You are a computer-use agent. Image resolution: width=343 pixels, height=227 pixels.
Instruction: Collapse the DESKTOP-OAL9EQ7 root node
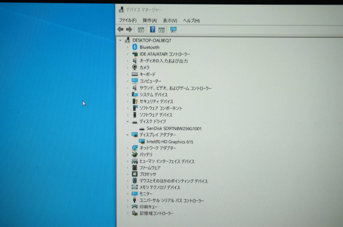(x=120, y=40)
